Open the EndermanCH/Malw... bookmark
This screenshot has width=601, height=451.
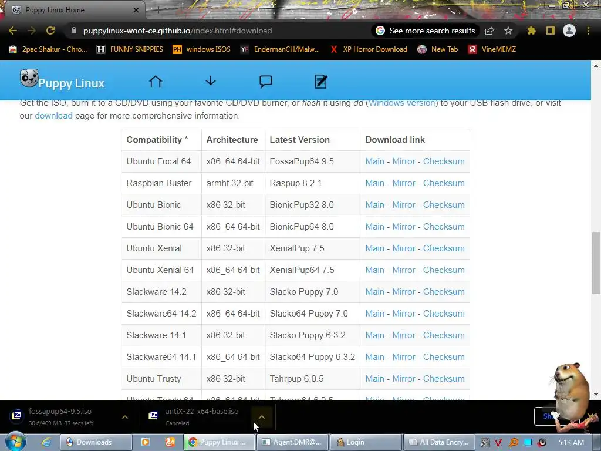281,49
